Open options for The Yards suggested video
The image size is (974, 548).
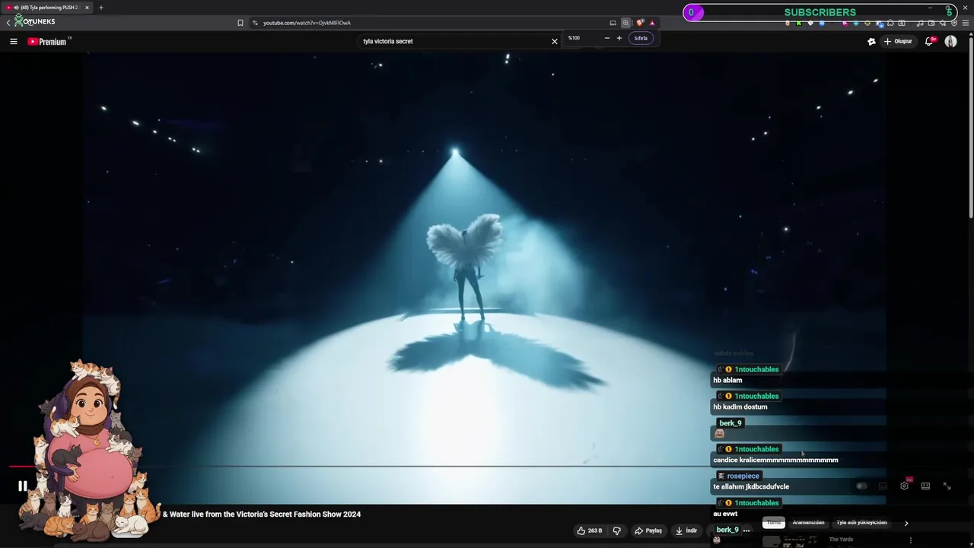coord(911,541)
